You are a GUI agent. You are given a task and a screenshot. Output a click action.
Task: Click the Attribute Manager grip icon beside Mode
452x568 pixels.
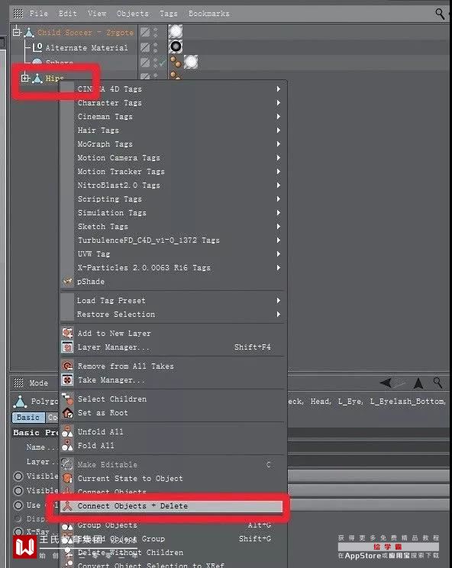coord(18,382)
